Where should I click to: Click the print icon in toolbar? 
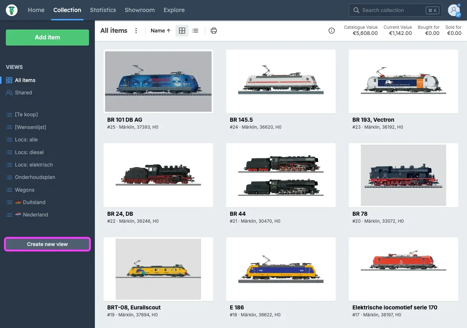(x=214, y=31)
